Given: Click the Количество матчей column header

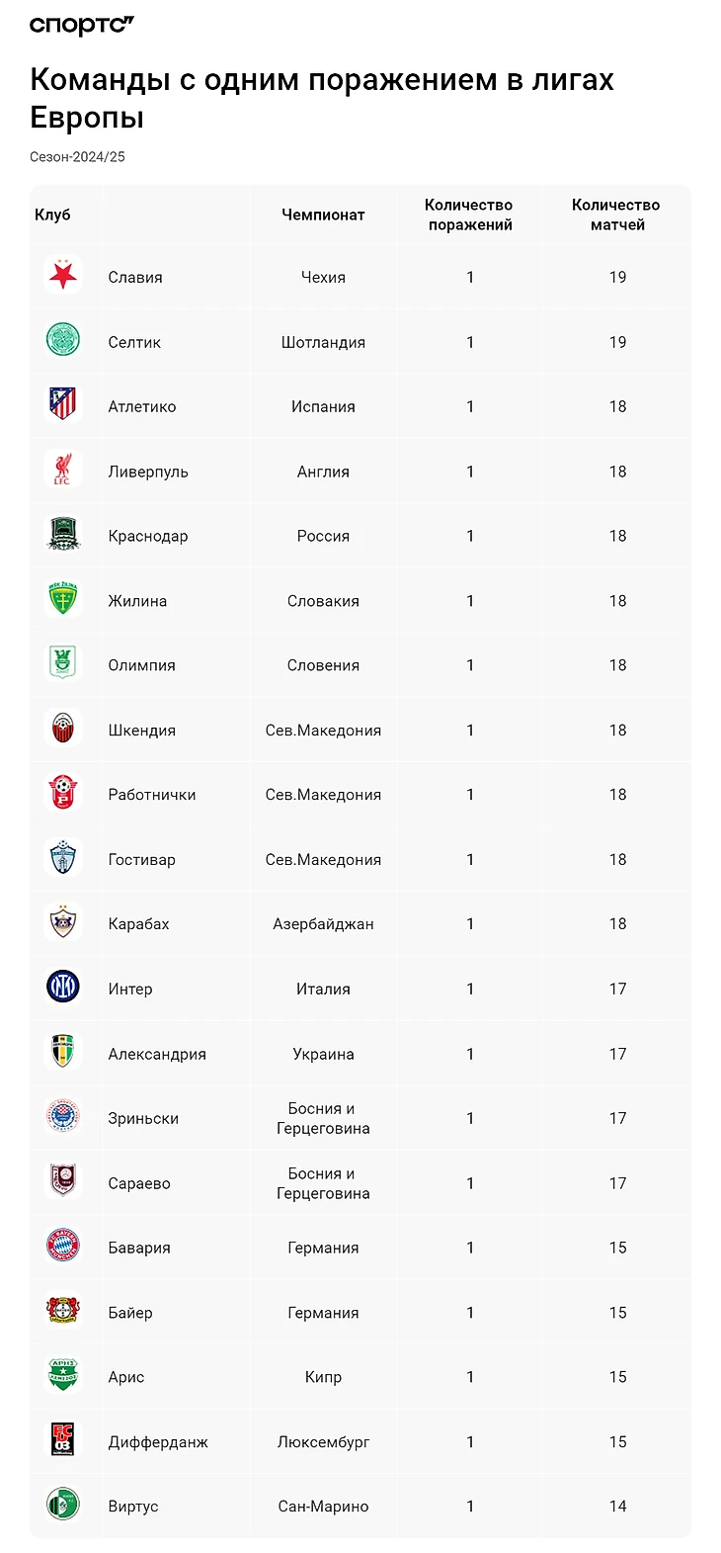Looking at the screenshot, I should [616, 215].
